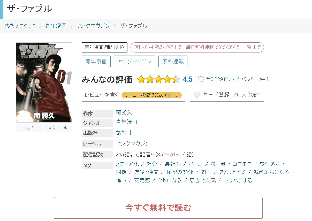Open ヤングマガジン breadcrumb link
The height and width of the screenshot is (221, 312).
point(93,26)
